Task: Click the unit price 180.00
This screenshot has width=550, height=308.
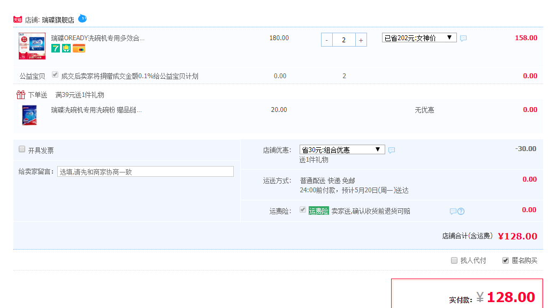Action: pos(279,38)
